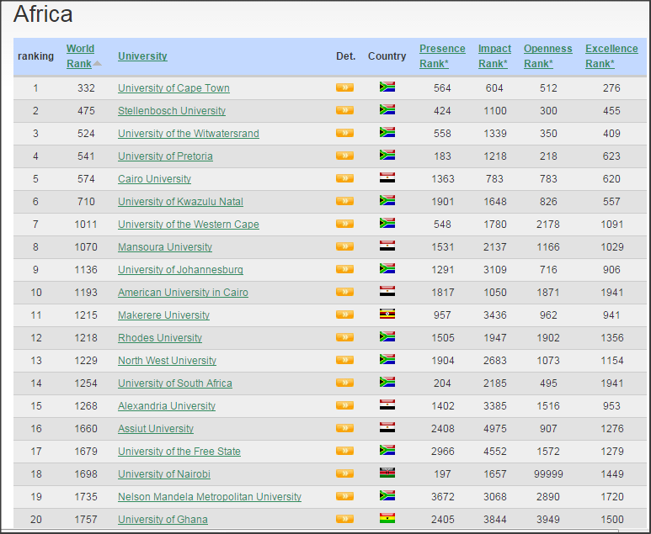Open details arrow for University of Kwazulu Natal

tap(344, 201)
